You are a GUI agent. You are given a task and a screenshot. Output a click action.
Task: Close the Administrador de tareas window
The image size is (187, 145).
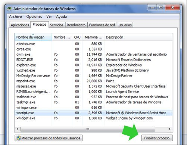point(172,7)
